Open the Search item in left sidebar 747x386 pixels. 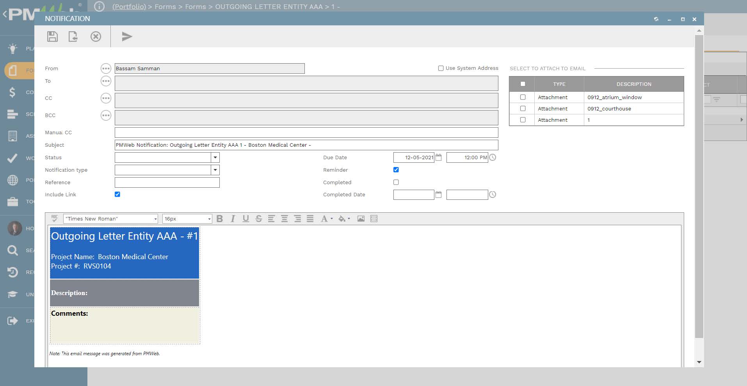(13, 250)
